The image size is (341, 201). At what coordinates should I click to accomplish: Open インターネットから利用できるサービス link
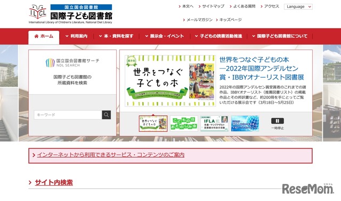pyautogui.click(x=111, y=155)
